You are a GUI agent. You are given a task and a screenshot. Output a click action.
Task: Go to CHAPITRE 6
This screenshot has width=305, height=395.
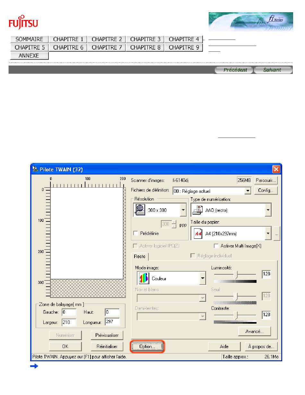click(x=68, y=48)
